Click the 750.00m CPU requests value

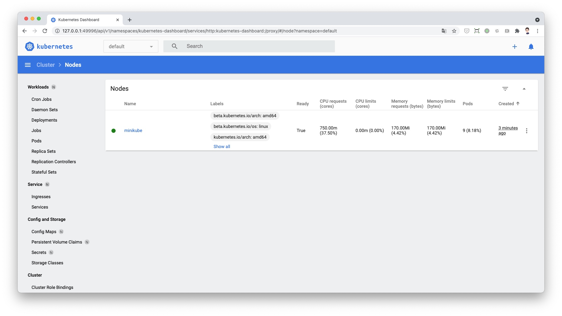[x=328, y=130]
